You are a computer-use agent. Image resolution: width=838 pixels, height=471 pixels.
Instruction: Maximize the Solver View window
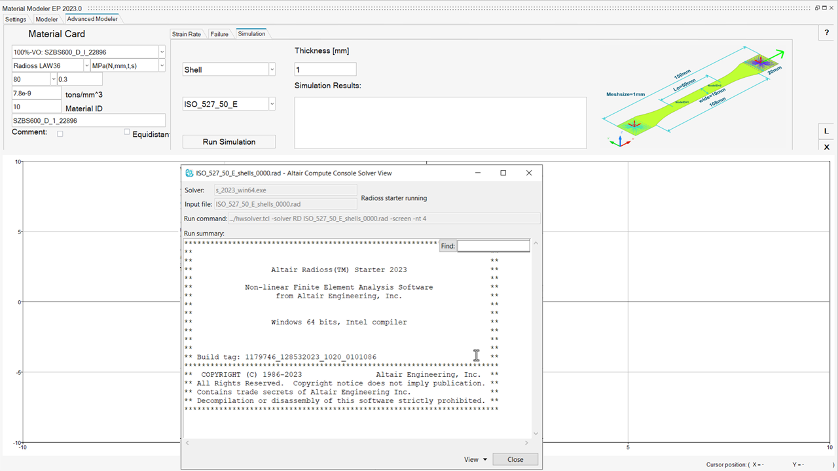point(503,173)
